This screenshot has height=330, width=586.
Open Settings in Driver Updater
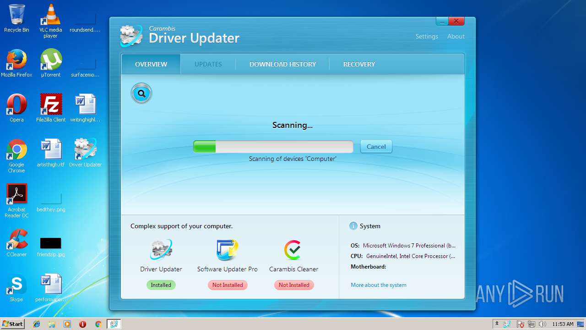[x=427, y=36]
